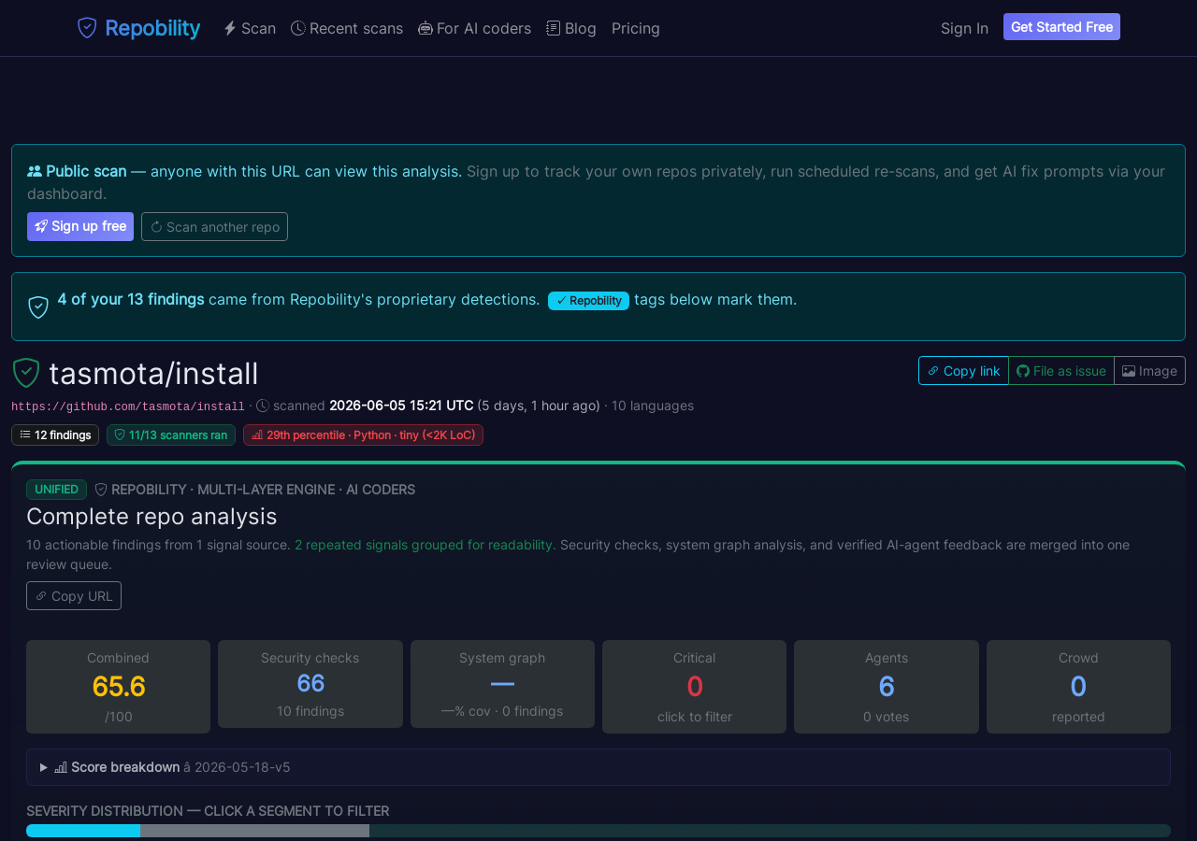1197x841 pixels.
Task: Click the bar chart icon in Score breakdown
Action: click(61, 767)
